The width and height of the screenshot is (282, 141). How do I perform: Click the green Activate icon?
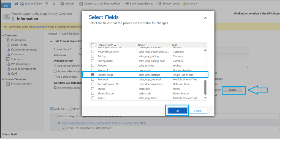pyautogui.click(x=62, y=4)
